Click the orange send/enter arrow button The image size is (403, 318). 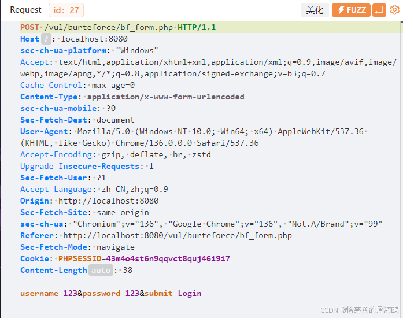click(x=379, y=10)
